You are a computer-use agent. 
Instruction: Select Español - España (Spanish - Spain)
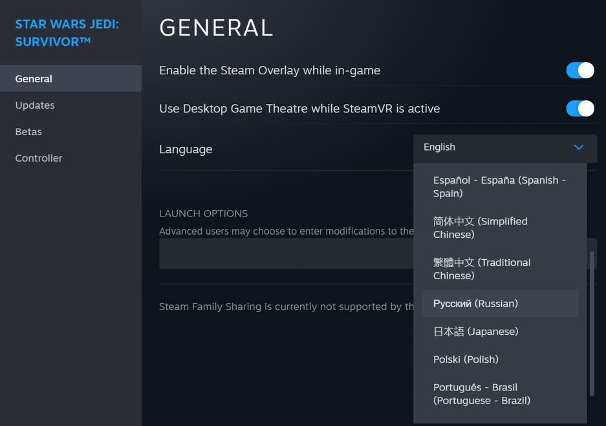click(500, 187)
